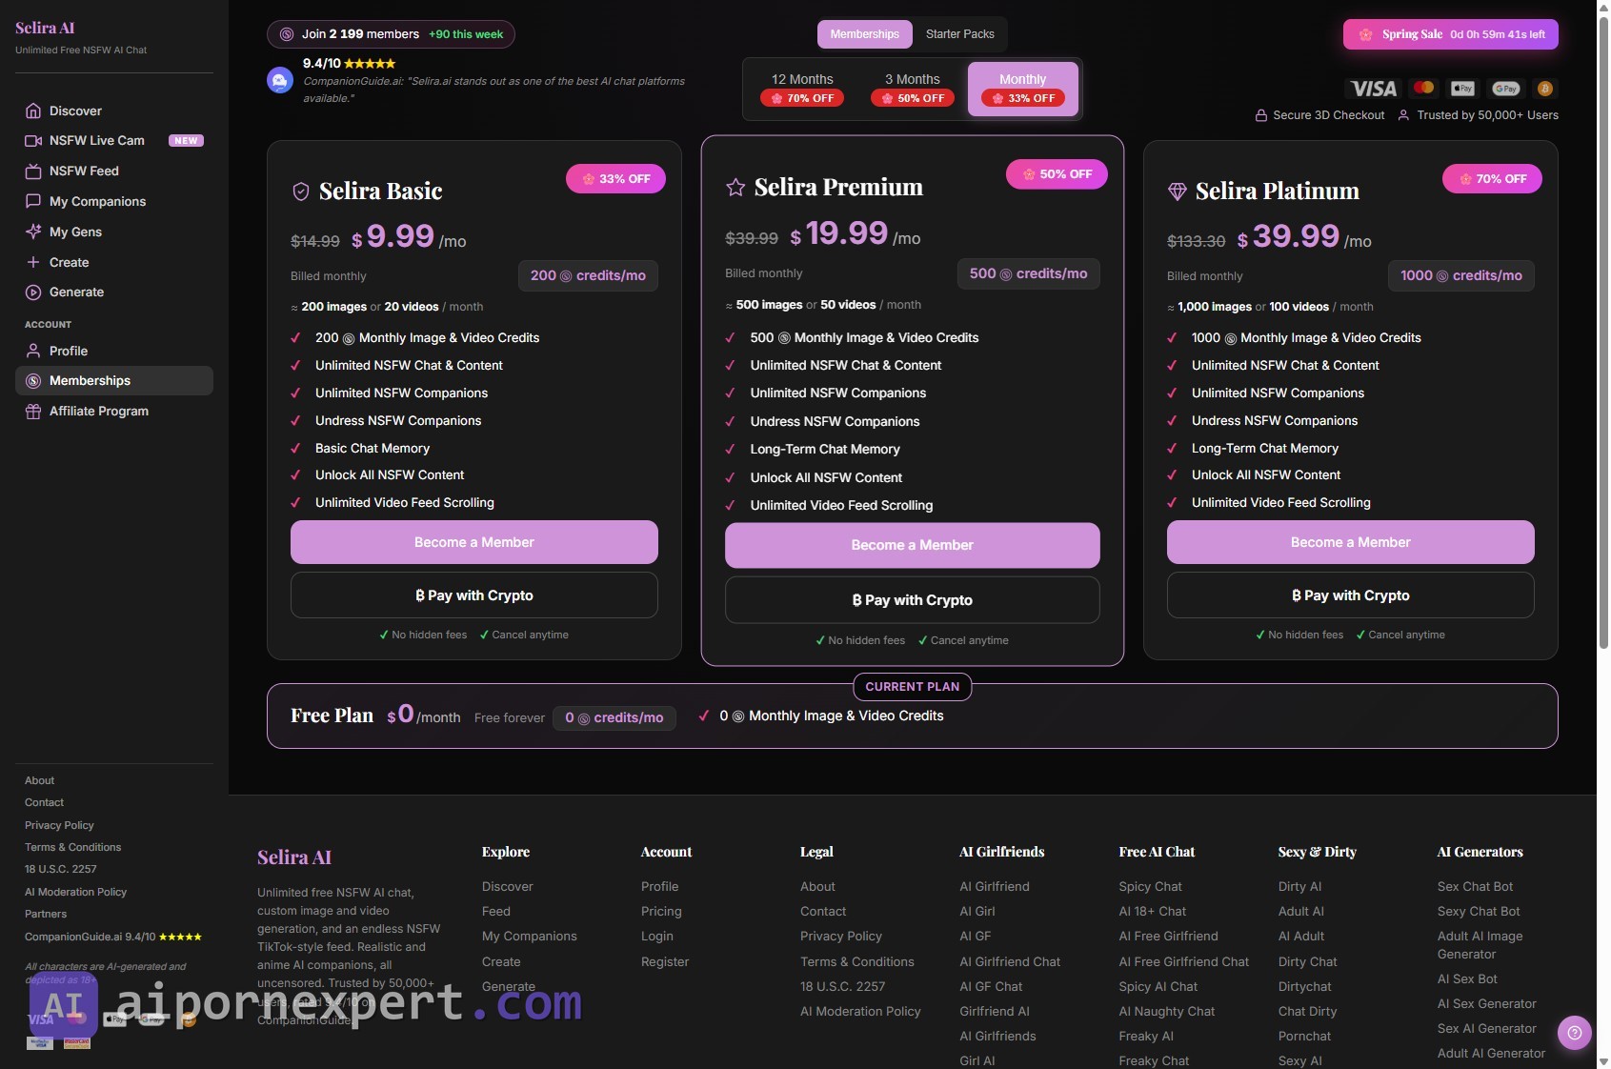
Task: Open Login link in footer
Action: [657, 937]
